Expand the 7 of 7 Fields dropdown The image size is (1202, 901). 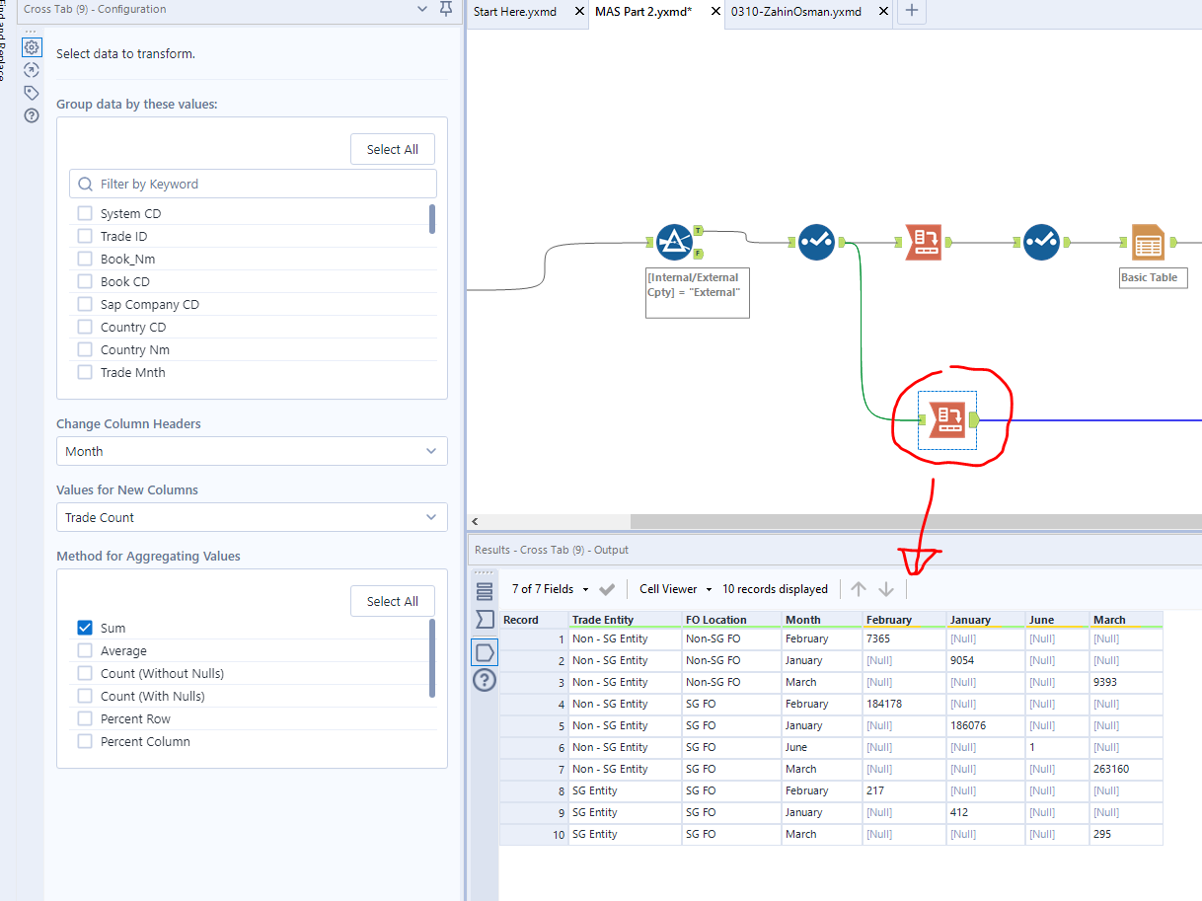585,589
